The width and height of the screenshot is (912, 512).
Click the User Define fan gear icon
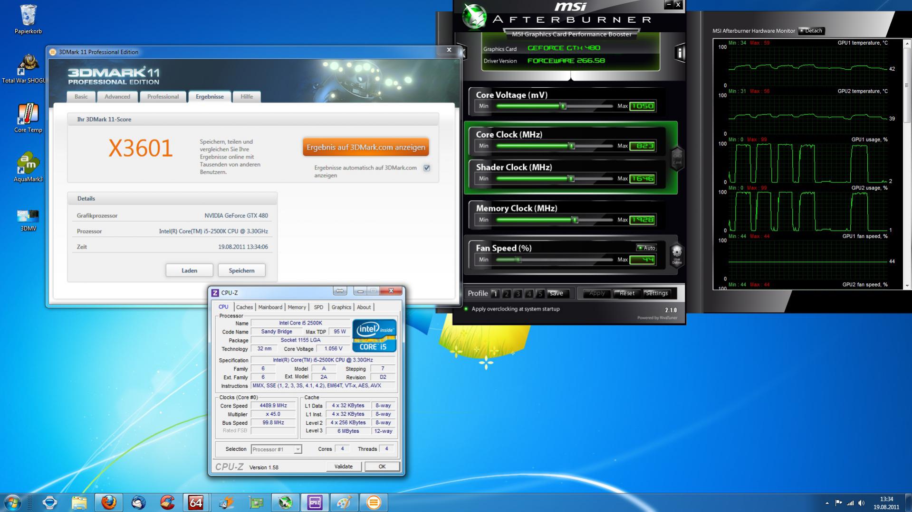pos(677,255)
